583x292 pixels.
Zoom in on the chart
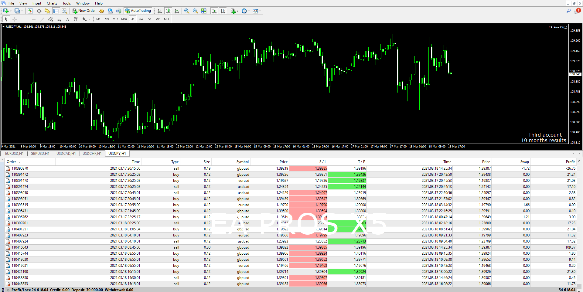187,11
